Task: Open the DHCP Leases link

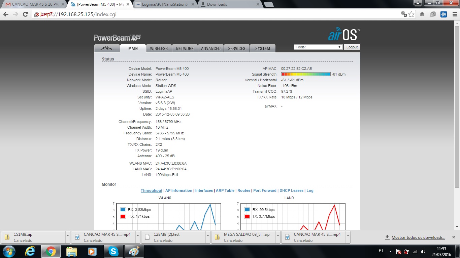Action: [x=292, y=190]
